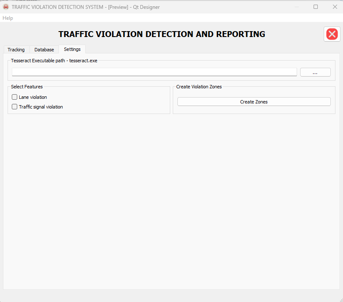Minimize the preview window
This screenshot has height=302, width=343.
(297, 7)
